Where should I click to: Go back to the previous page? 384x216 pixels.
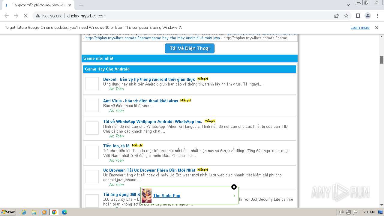[7, 16]
